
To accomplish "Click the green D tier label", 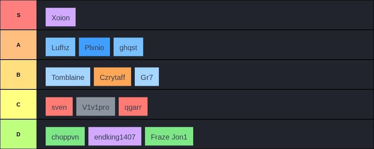I will [x=18, y=134].
